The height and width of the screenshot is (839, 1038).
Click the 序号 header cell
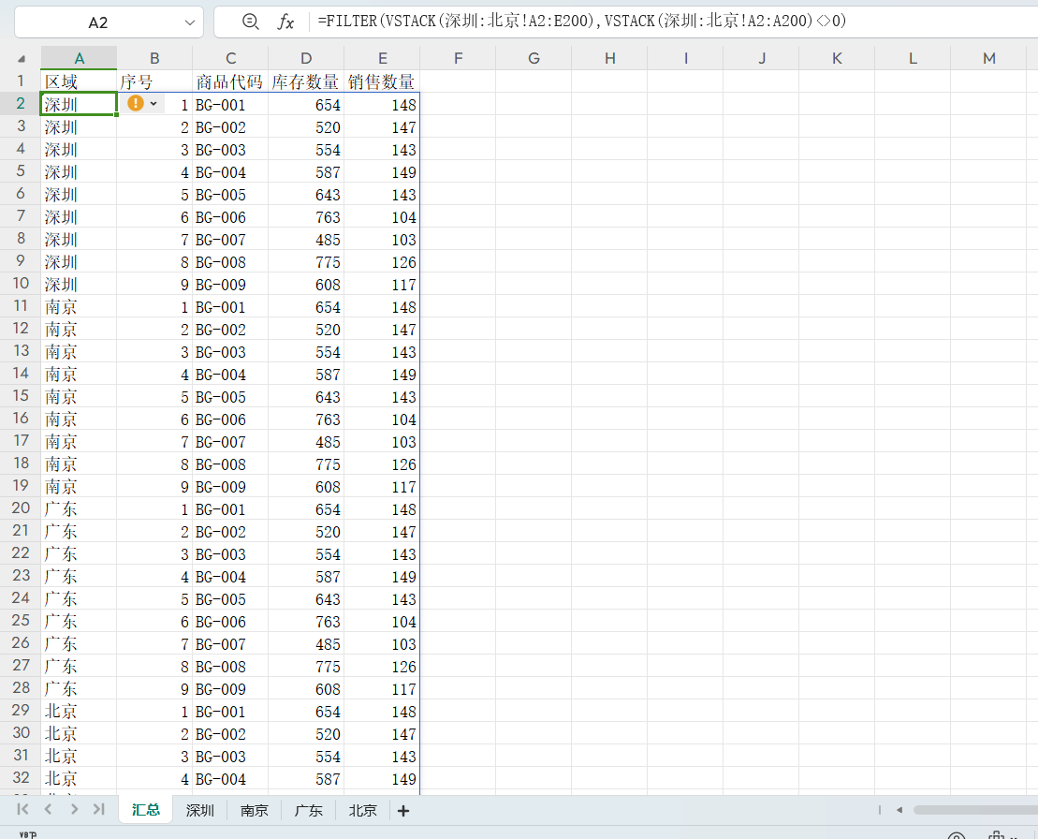coord(154,81)
